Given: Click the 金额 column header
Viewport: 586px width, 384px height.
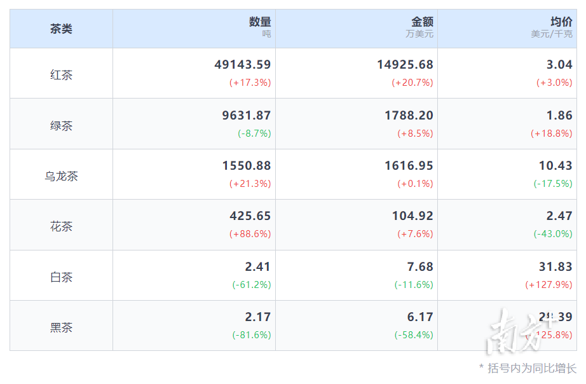Looking at the screenshot, I should click(x=422, y=22).
